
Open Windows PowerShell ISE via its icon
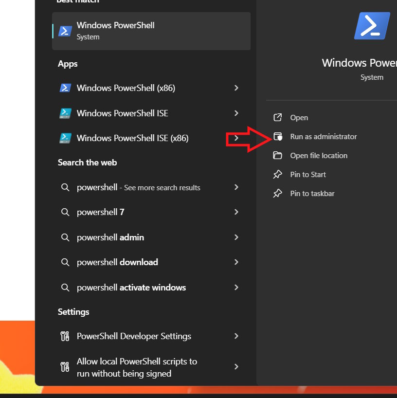[x=65, y=113]
